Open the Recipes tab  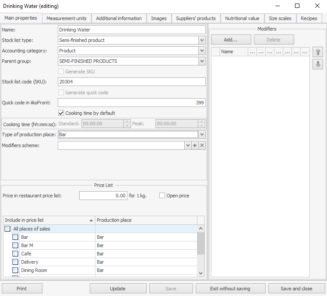click(x=309, y=18)
